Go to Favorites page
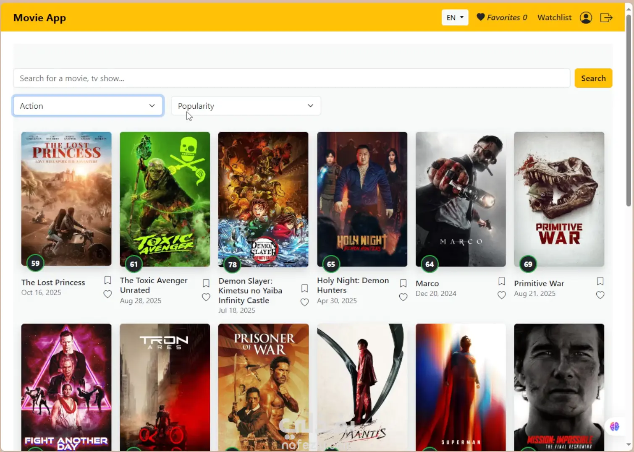This screenshot has width=634, height=452. tap(502, 18)
